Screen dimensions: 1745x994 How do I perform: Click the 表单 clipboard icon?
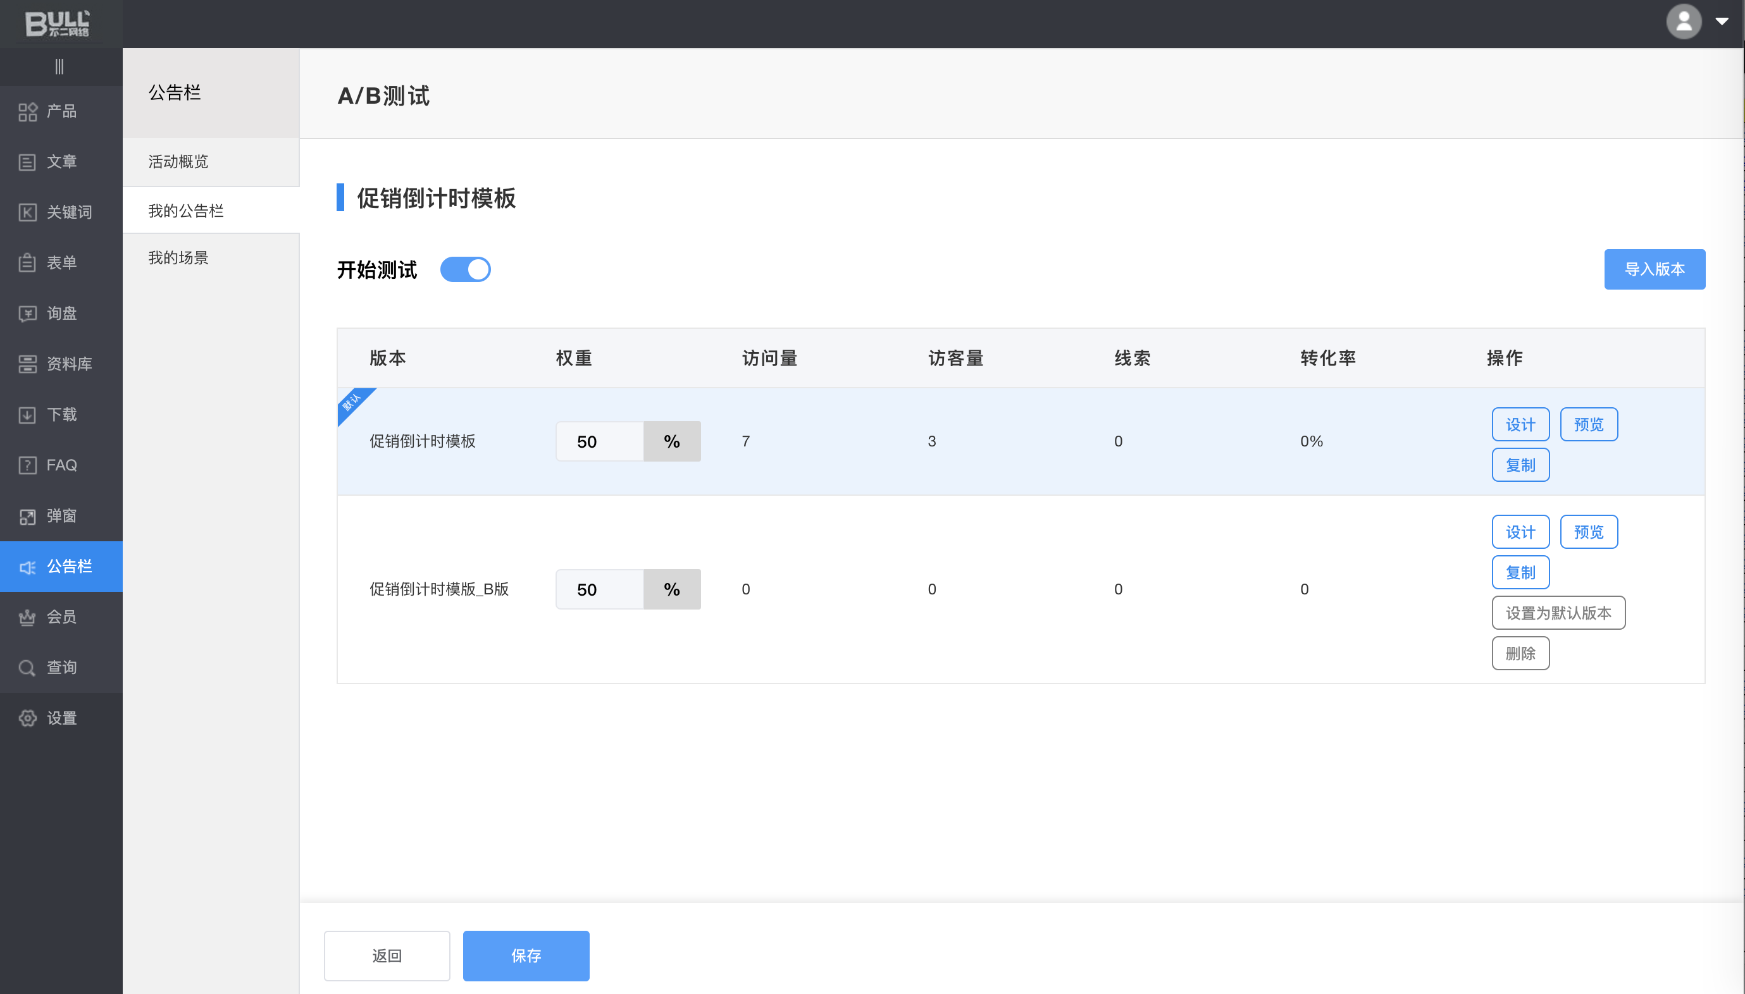pyautogui.click(x=27, y=264)
